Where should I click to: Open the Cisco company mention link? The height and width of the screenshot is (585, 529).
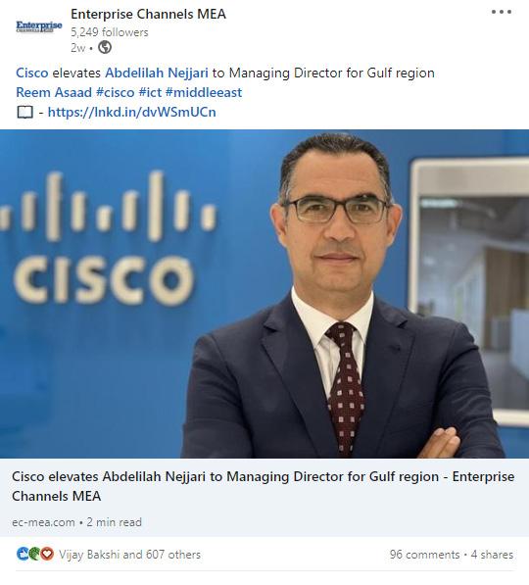[32, 73]
